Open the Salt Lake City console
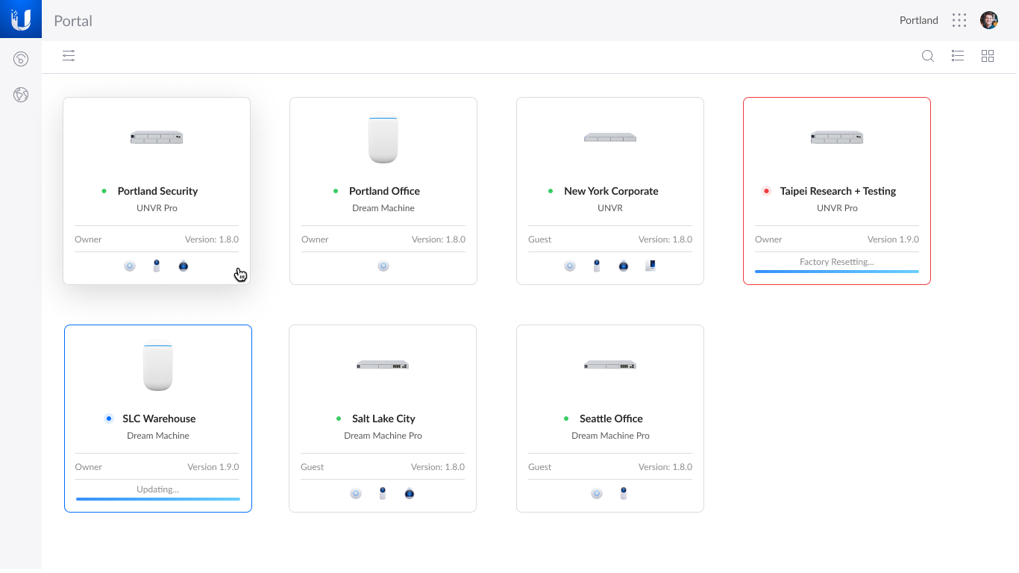This screenshot has height=573, width=1019. point(383,419)
